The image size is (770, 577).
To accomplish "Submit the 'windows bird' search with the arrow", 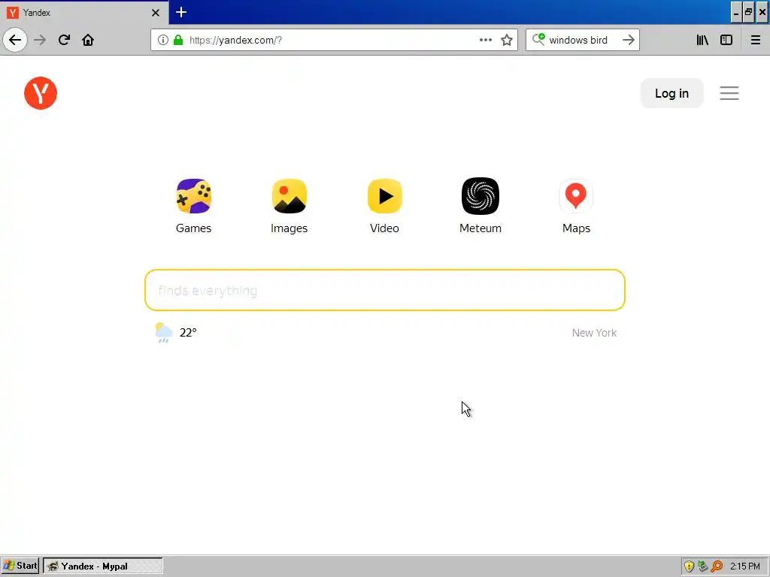I will tap(629, 40).
